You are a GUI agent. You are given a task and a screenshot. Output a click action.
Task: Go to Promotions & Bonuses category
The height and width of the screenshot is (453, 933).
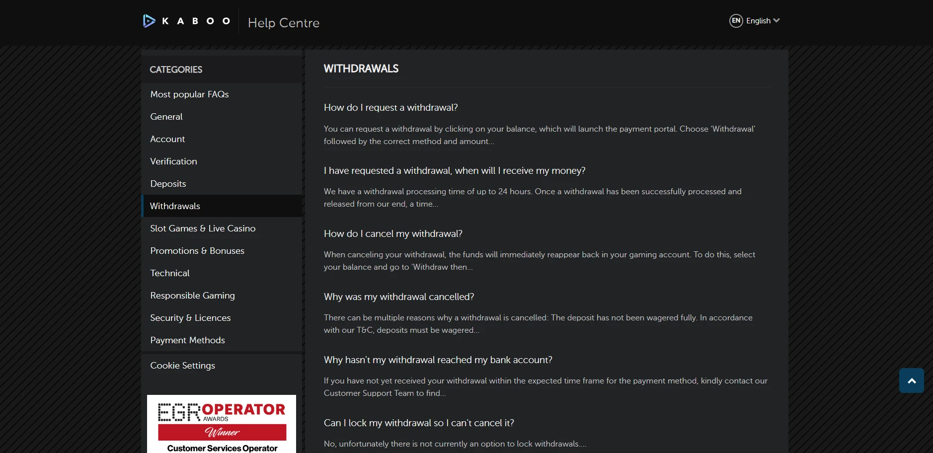(x=222, y=251)
